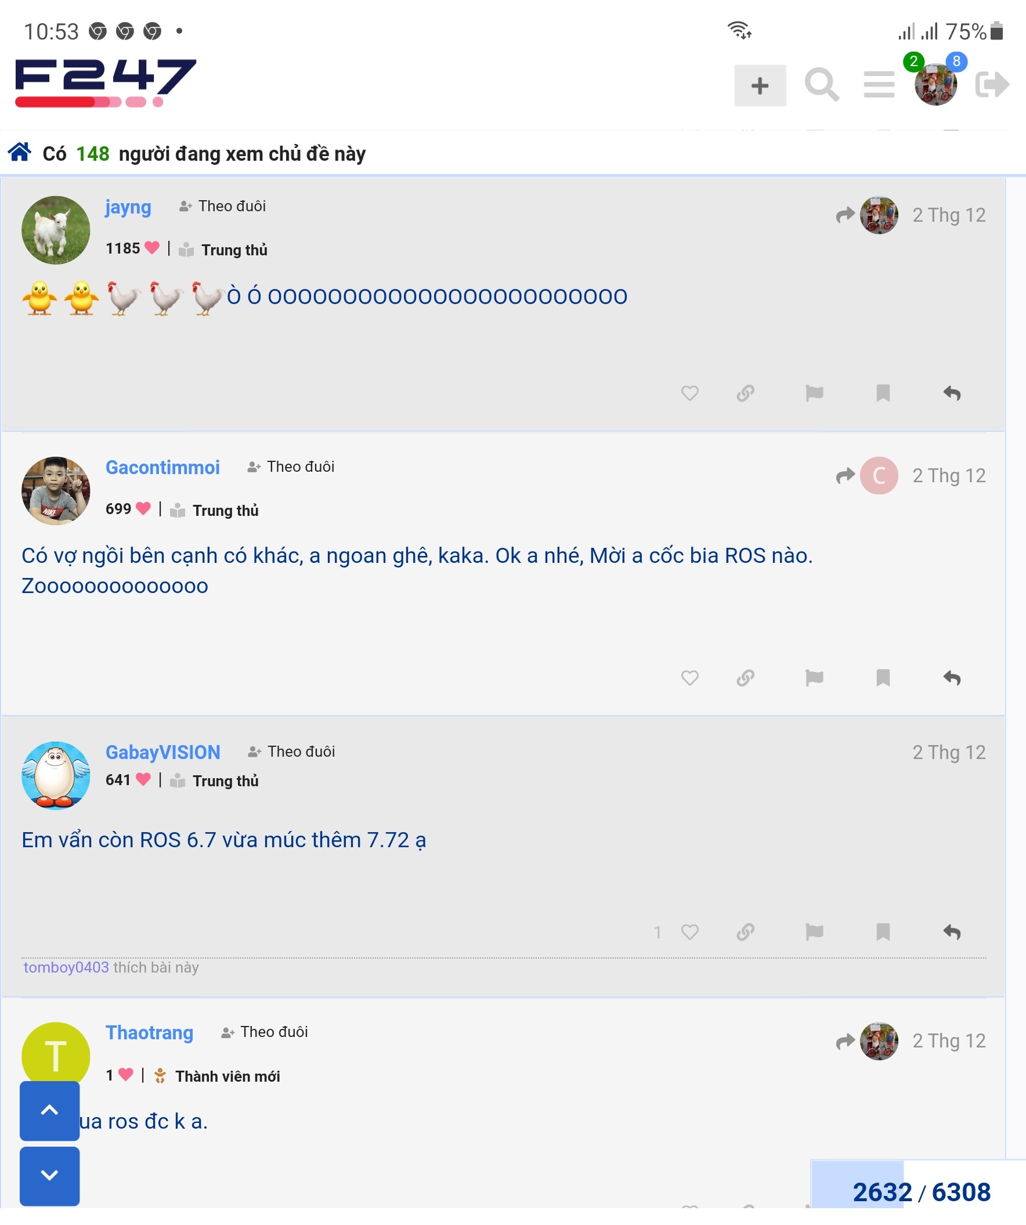Click the 2632 / 6308 progress indicator
Viewport: 1026px width, 1225px height.
coord(921,1192)
